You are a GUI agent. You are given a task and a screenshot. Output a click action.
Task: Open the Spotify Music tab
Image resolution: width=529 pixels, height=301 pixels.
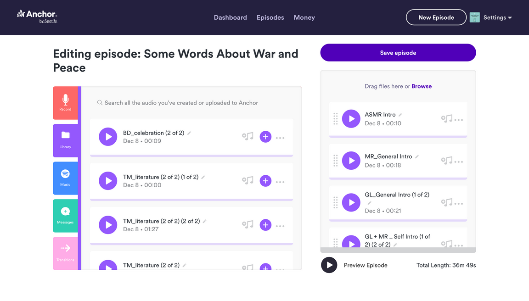66,178
